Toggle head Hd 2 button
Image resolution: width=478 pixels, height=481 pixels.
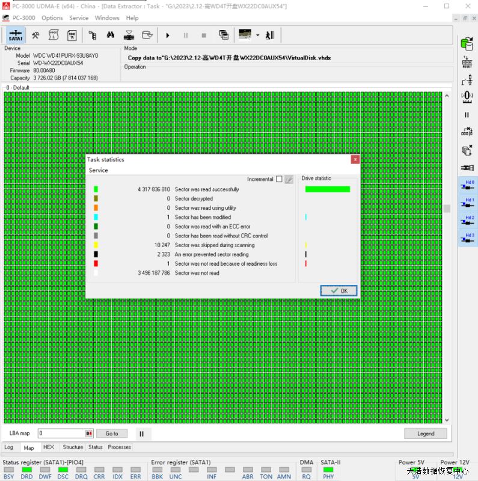(x=467, y=221)
